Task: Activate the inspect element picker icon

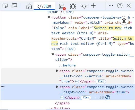Action: coord(5,6)
